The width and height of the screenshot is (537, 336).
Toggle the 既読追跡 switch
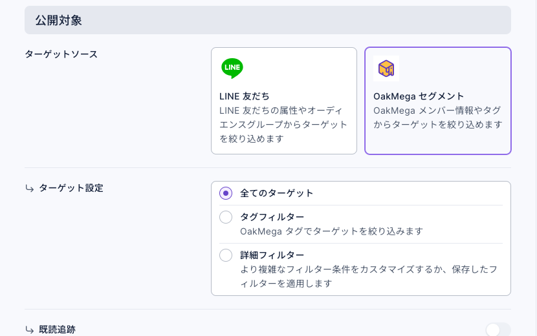[x=498, y=330]
